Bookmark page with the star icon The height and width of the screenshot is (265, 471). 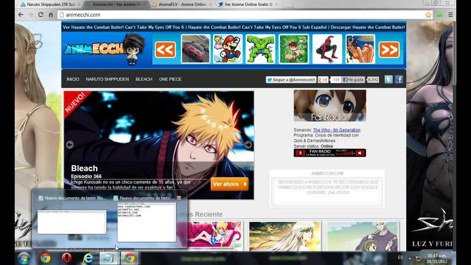click(428, 15)
